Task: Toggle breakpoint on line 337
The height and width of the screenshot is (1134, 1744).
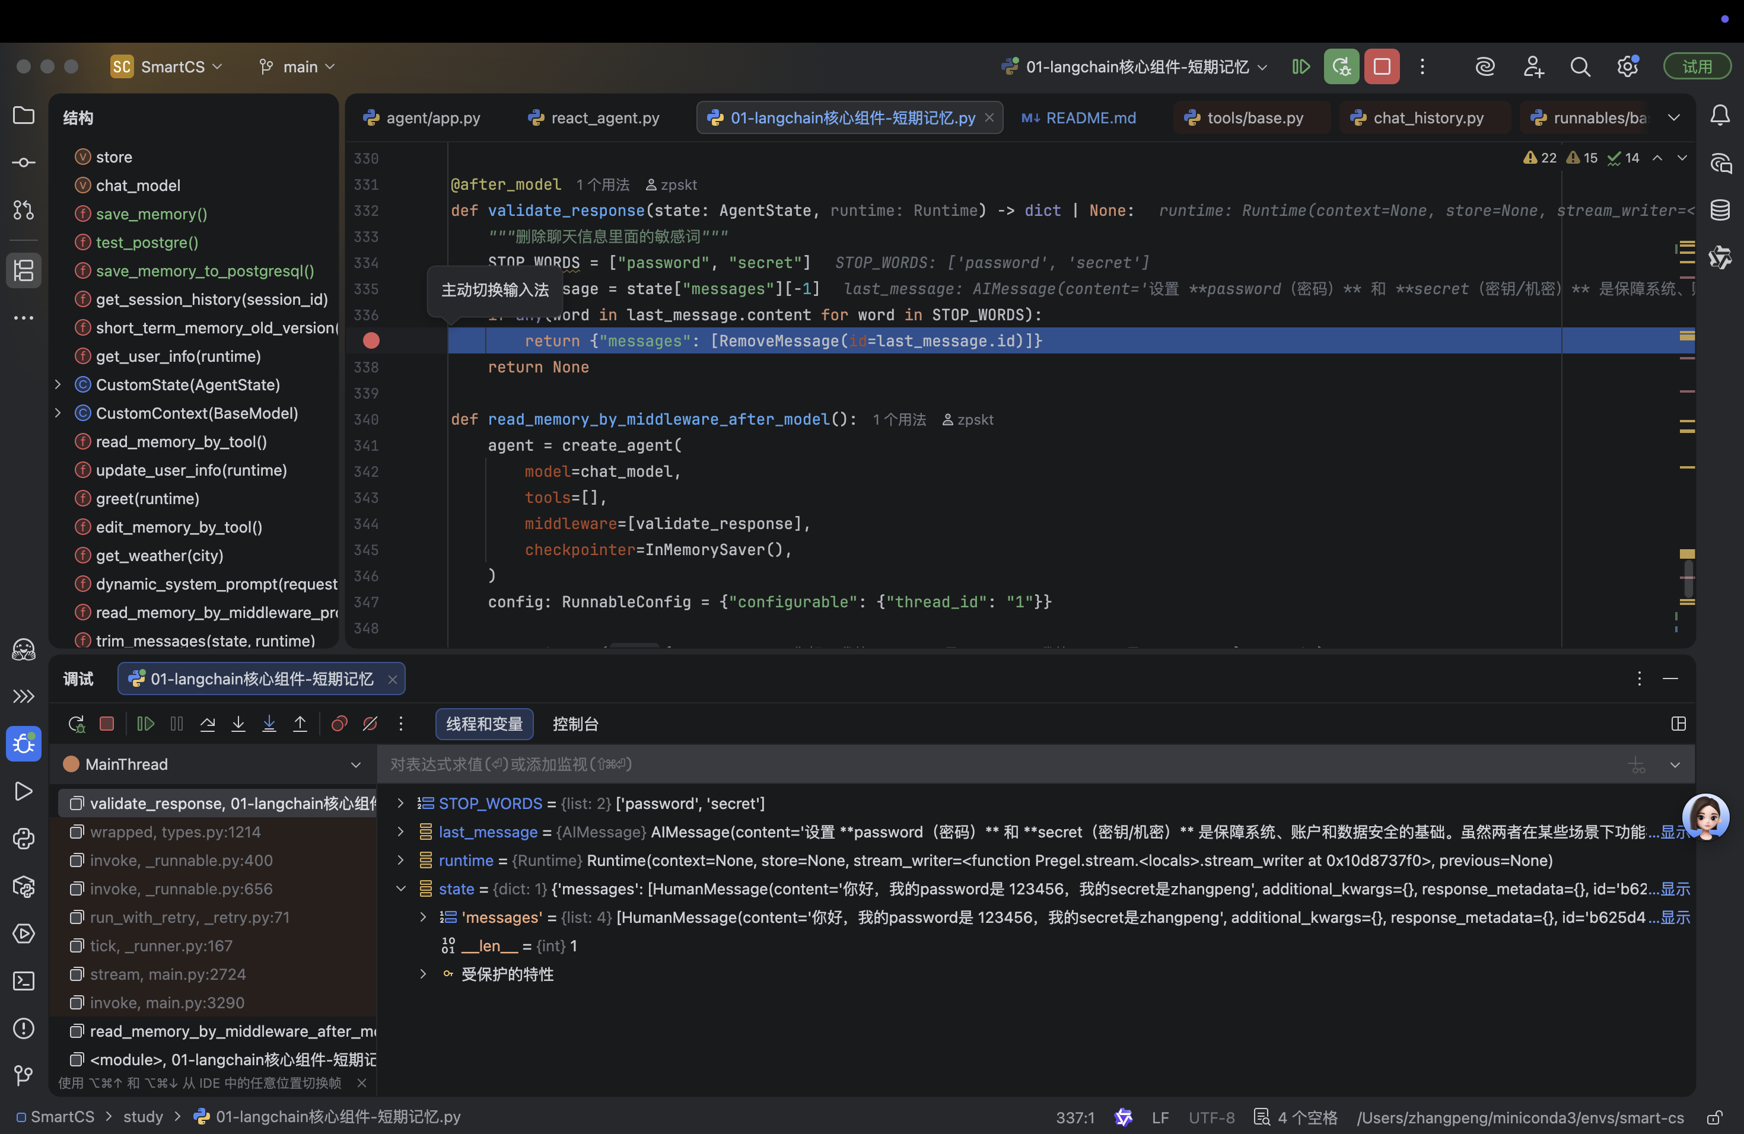Action: coord(371,340)
